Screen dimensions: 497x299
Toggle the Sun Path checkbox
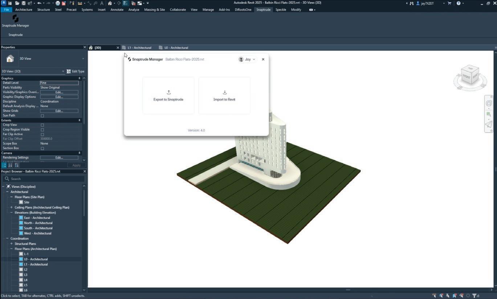(x=42, y=116)
